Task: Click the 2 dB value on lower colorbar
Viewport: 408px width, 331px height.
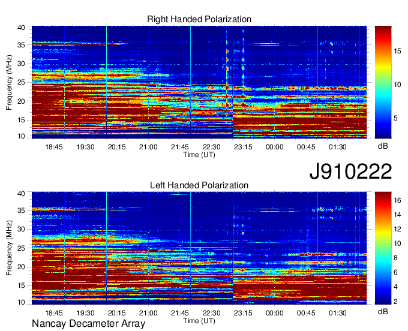Action: pos(395,302)
